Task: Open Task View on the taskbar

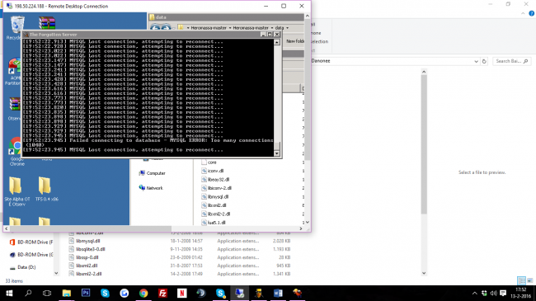Action: (x=47, y=293)
